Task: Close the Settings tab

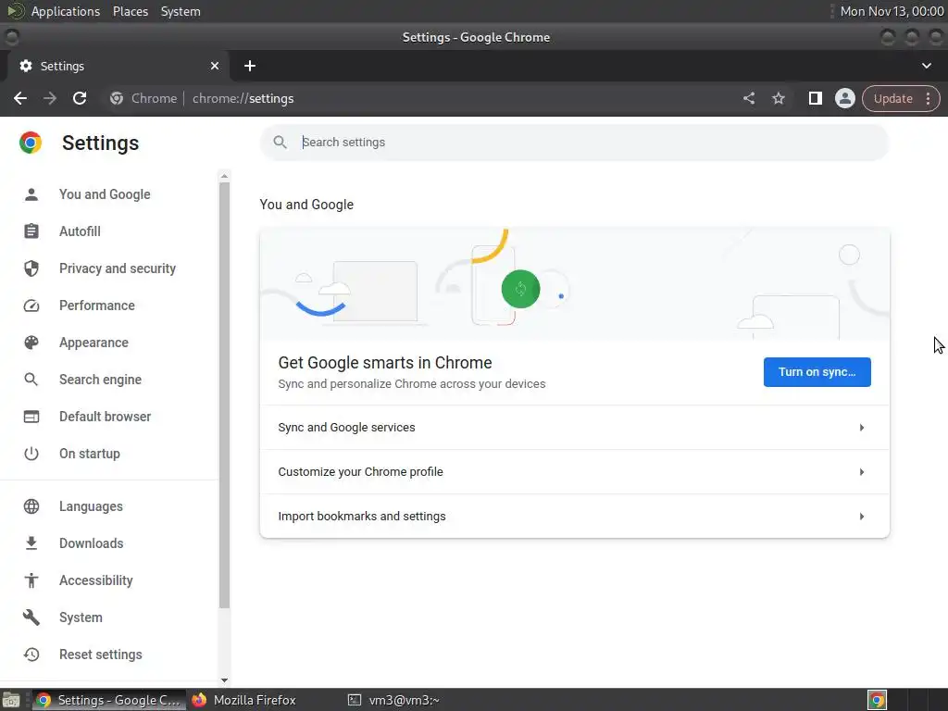Action: point(215,66)
